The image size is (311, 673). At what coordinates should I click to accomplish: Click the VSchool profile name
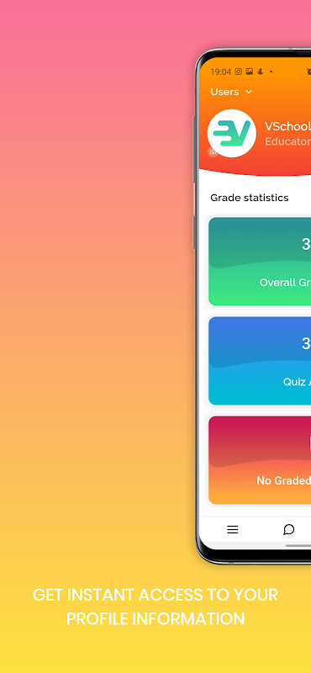[x=287, y=126]
